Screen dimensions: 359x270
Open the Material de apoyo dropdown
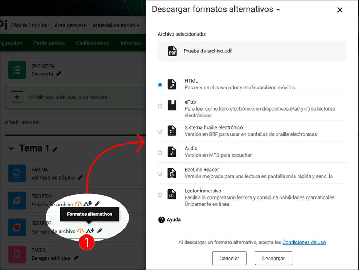[115, 25]
